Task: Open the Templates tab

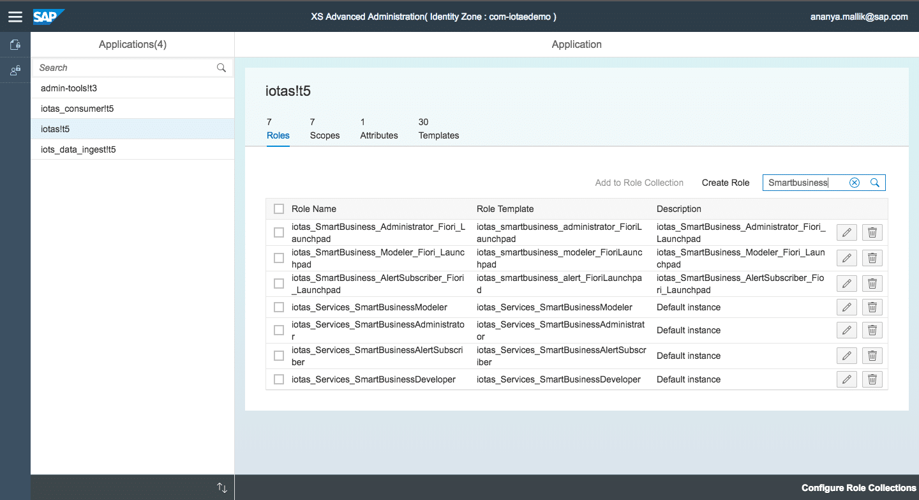Action: point(438,129)
